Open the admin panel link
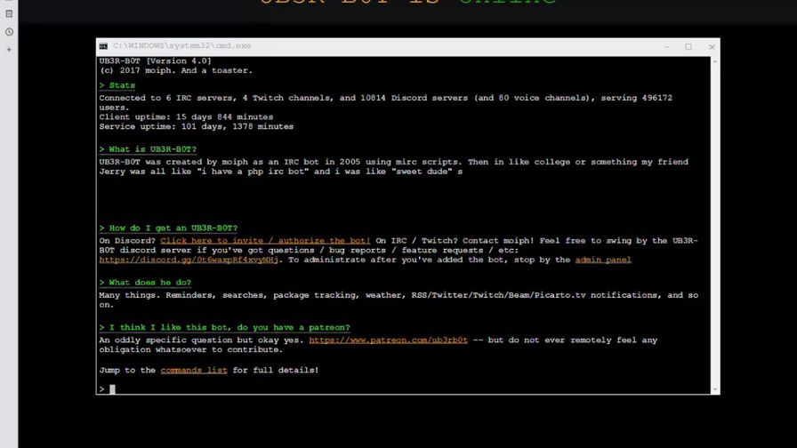 pos(603,260)
